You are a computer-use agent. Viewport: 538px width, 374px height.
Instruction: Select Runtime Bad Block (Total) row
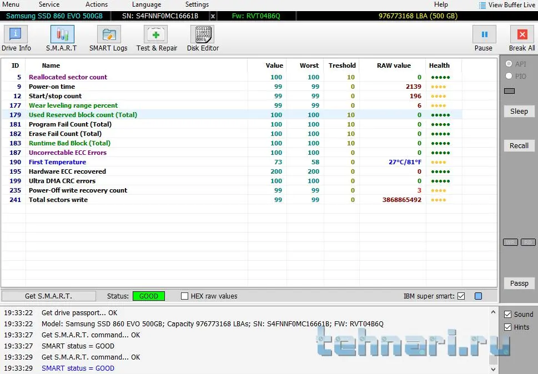232,143
